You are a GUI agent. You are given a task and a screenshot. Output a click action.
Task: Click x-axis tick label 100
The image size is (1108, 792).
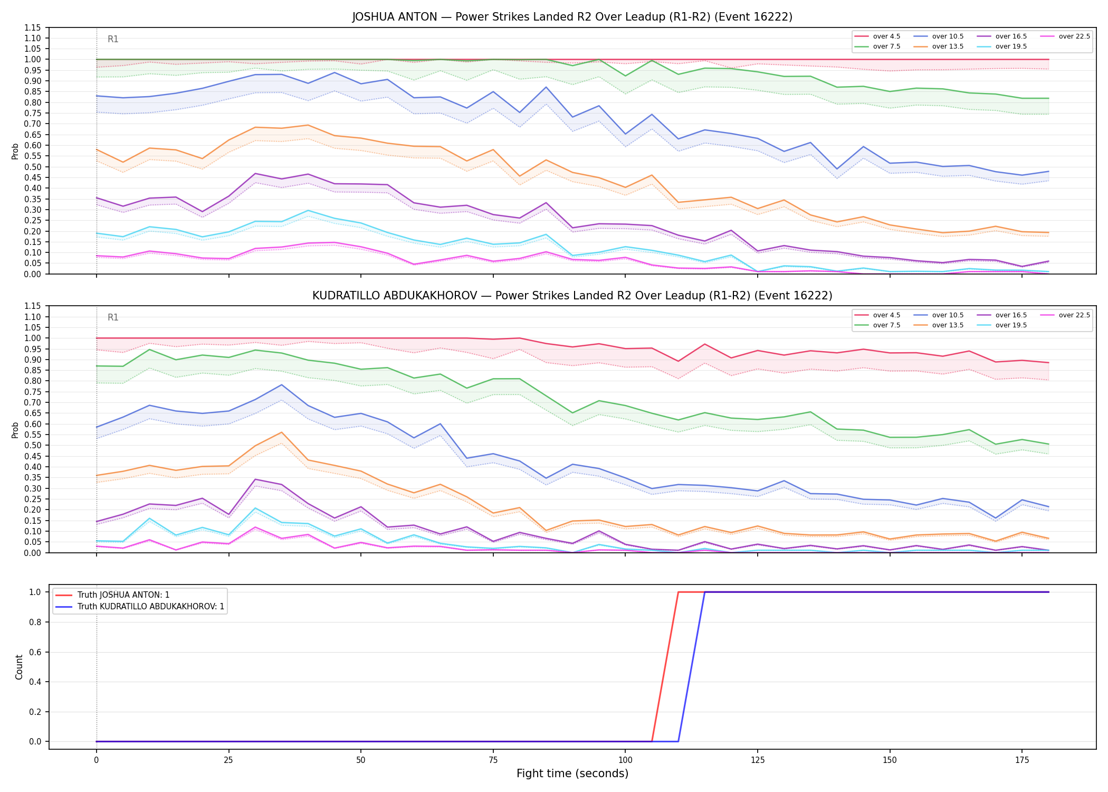pyautogui.click(x=625, y=760)
